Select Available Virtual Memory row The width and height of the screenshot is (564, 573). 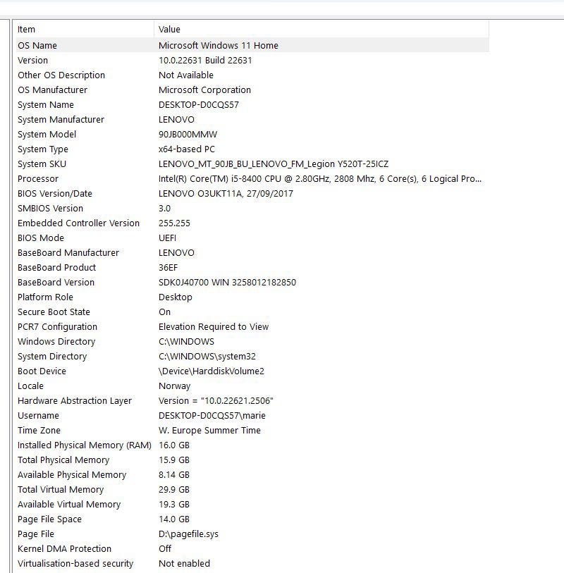coord(252,505)
